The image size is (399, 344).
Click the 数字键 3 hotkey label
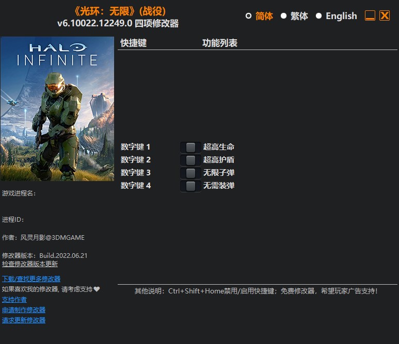pos(135,173)
